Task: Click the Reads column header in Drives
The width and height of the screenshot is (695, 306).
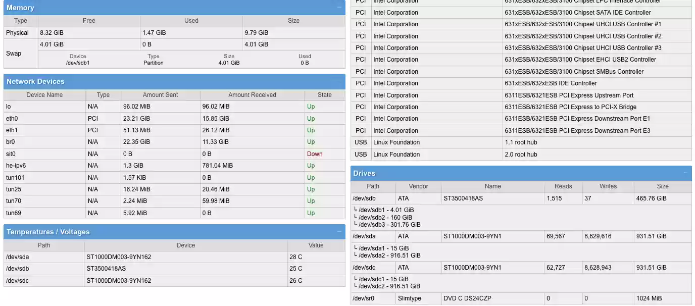Action: coord(563,186)
